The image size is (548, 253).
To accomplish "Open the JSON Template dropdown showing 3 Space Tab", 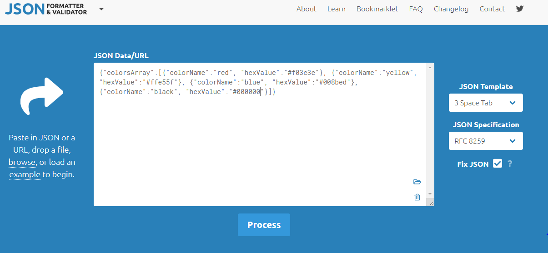I will [x=486, y=103].
